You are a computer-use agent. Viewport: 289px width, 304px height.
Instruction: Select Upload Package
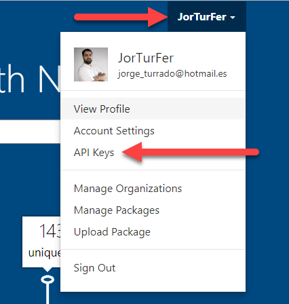(x=153, y=232)
